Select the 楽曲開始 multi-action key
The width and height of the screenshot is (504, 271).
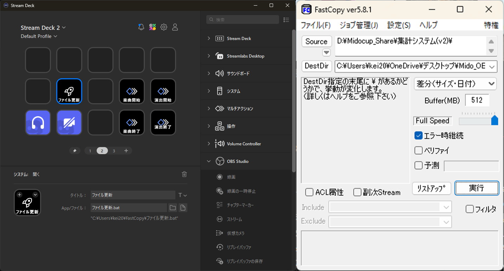pos(131,91)
